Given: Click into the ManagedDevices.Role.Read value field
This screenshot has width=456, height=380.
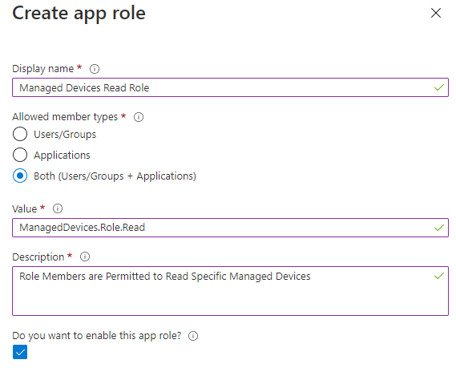Looking at the screenshot, I should 230,228.
